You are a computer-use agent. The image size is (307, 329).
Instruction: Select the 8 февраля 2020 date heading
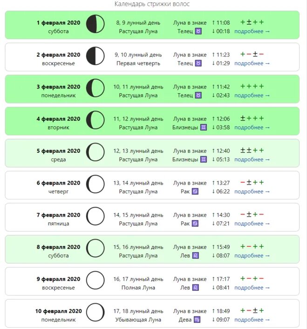coord(58,247)
